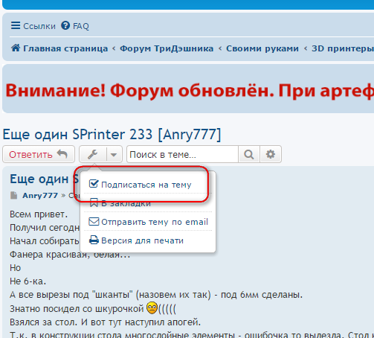
Task: Click the home icon in breadcrumbs
Action: click(16, 48)
